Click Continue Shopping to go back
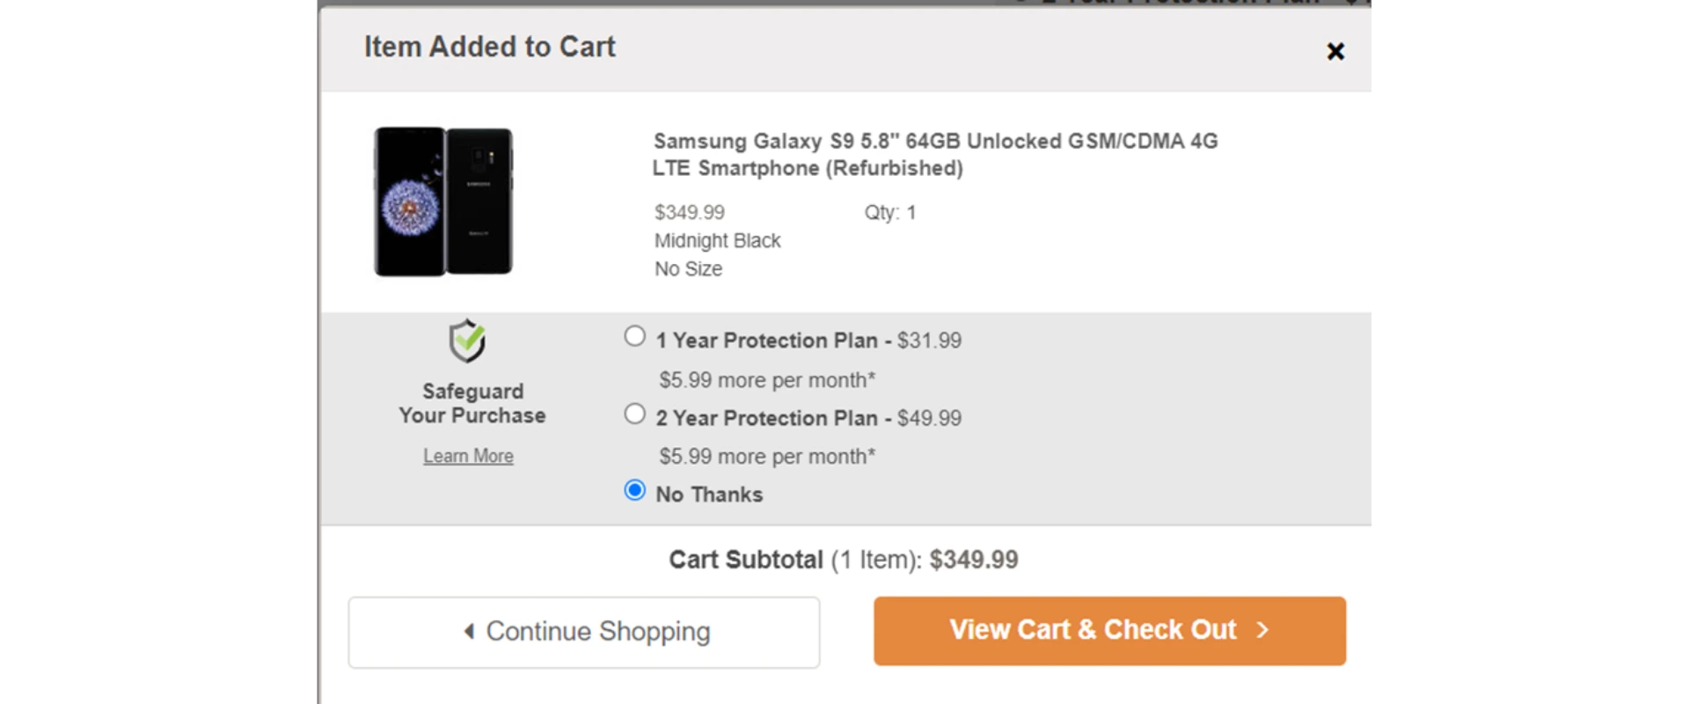Screen dimensions: 1689x704 pyautogui.click(x=584, y=631)
